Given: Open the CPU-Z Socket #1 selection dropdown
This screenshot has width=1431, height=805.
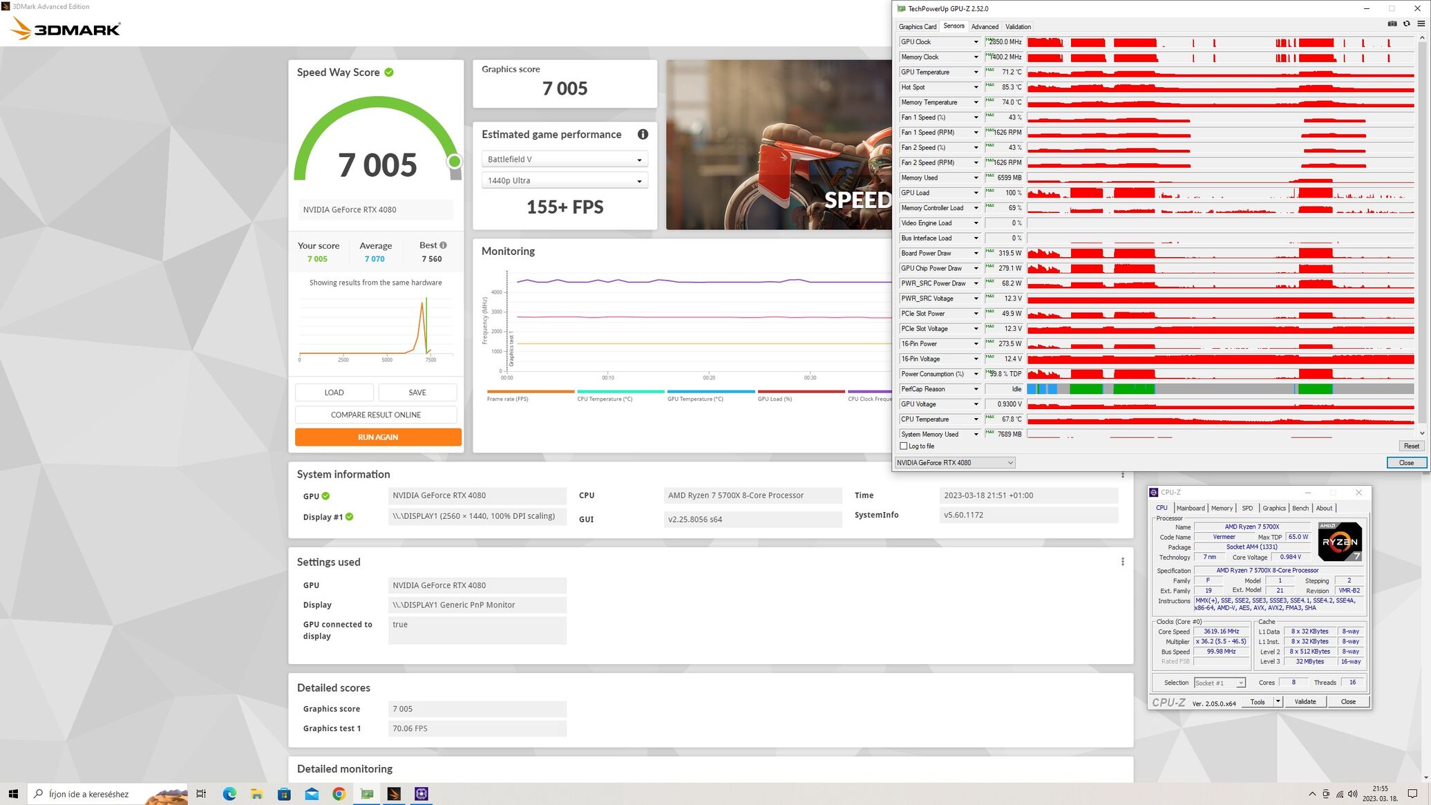Looking at the screenshot, I should click(1220, 683).
